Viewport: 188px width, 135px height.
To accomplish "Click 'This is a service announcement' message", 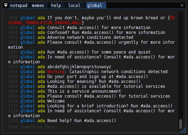I will pos(84,91).
